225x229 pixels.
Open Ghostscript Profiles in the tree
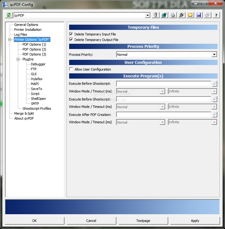[37, 108]
